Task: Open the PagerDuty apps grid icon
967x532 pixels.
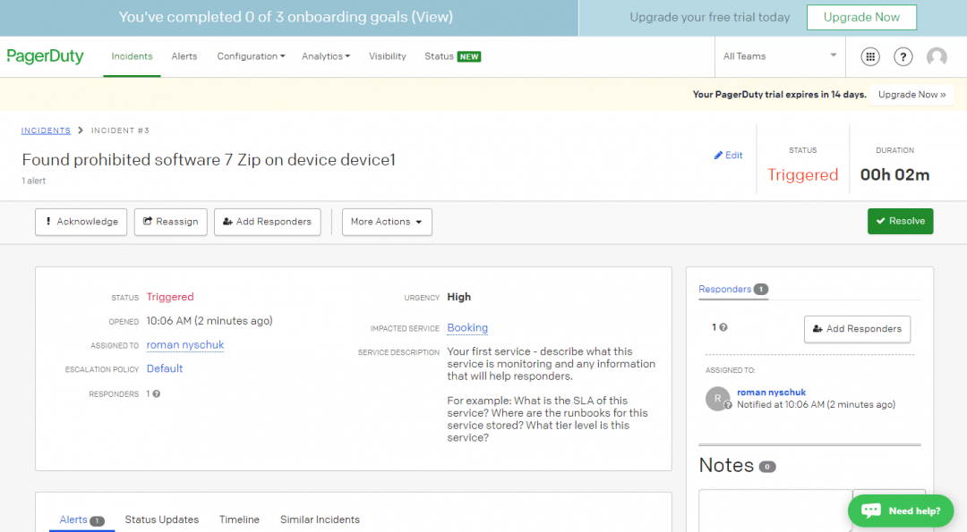Action: (x=869, y=56)
